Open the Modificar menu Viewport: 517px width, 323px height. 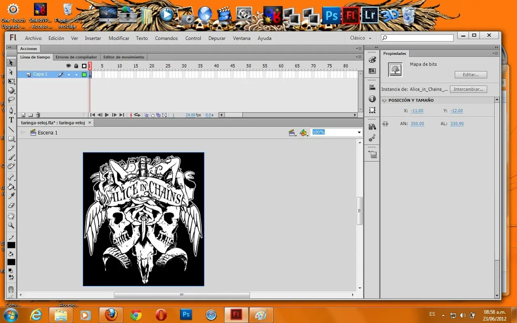tap(119, 38)
